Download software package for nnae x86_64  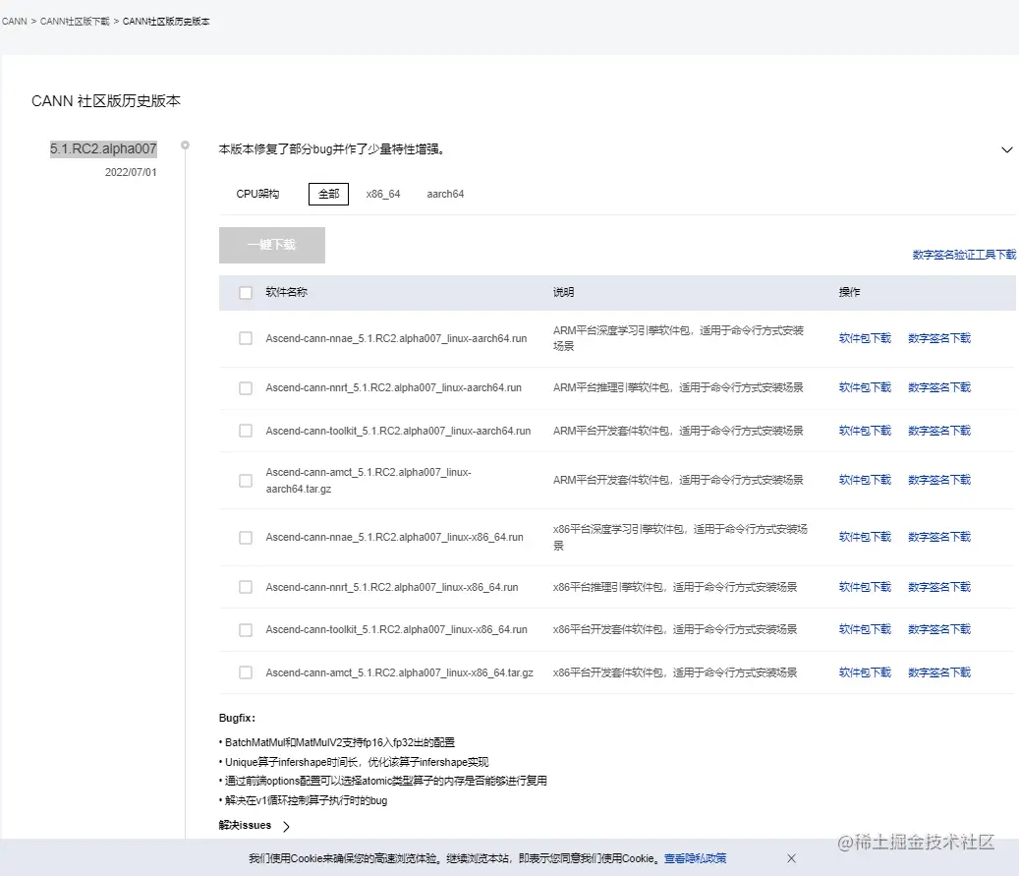point(865,537)
